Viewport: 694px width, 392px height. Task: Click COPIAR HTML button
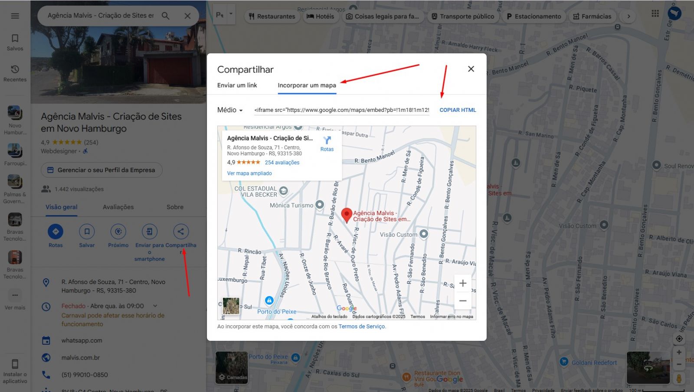tap(458, 110)
